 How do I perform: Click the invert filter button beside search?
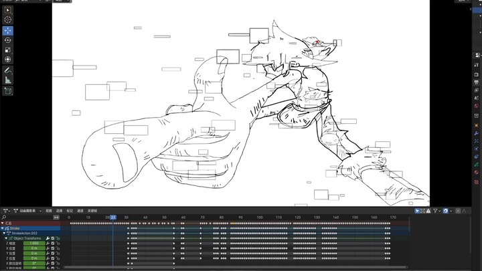56,217
